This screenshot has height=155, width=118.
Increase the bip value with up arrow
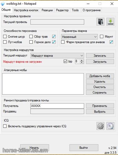(82, 60)
